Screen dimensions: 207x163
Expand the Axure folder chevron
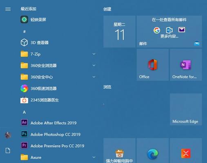(x=94, y=157)
